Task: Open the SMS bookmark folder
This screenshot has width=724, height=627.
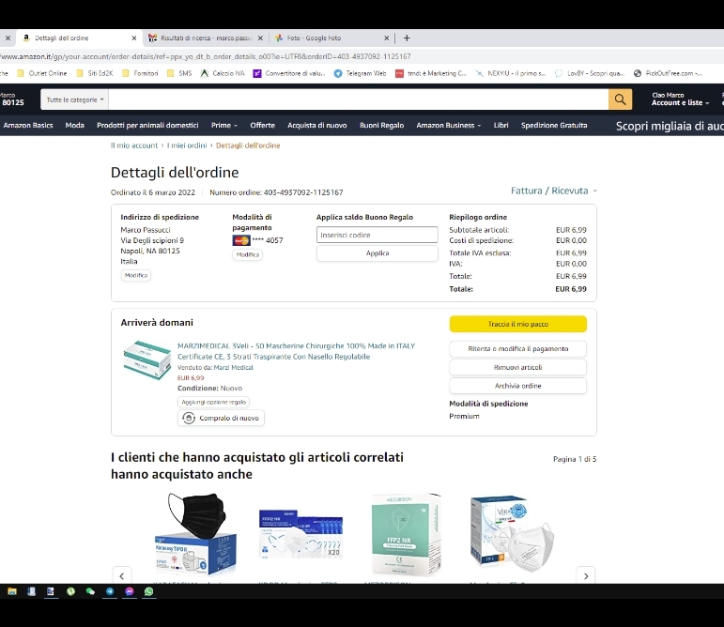Action: (x=179, y=73)
